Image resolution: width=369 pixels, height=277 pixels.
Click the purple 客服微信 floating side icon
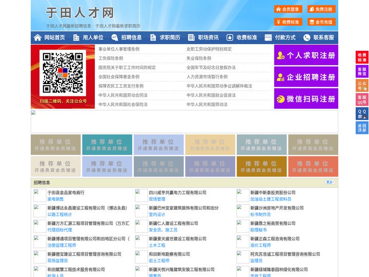pos(362,71)
